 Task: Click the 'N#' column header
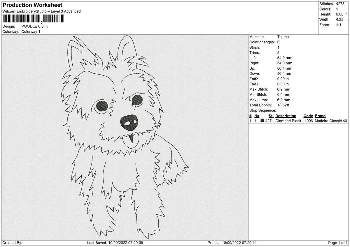tap(257, 116)
